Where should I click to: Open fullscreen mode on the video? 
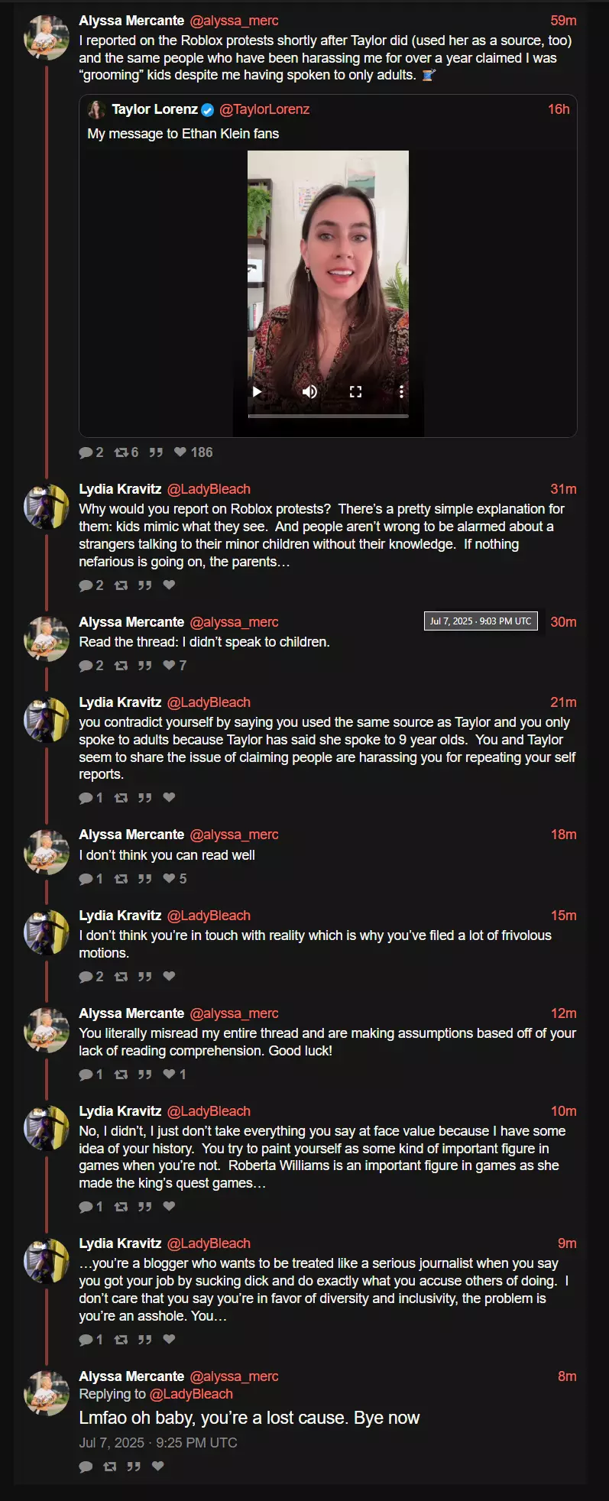pos(355,391)
